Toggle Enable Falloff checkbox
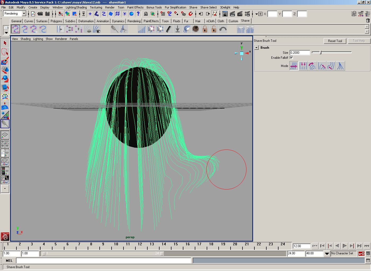 (291, 57)
